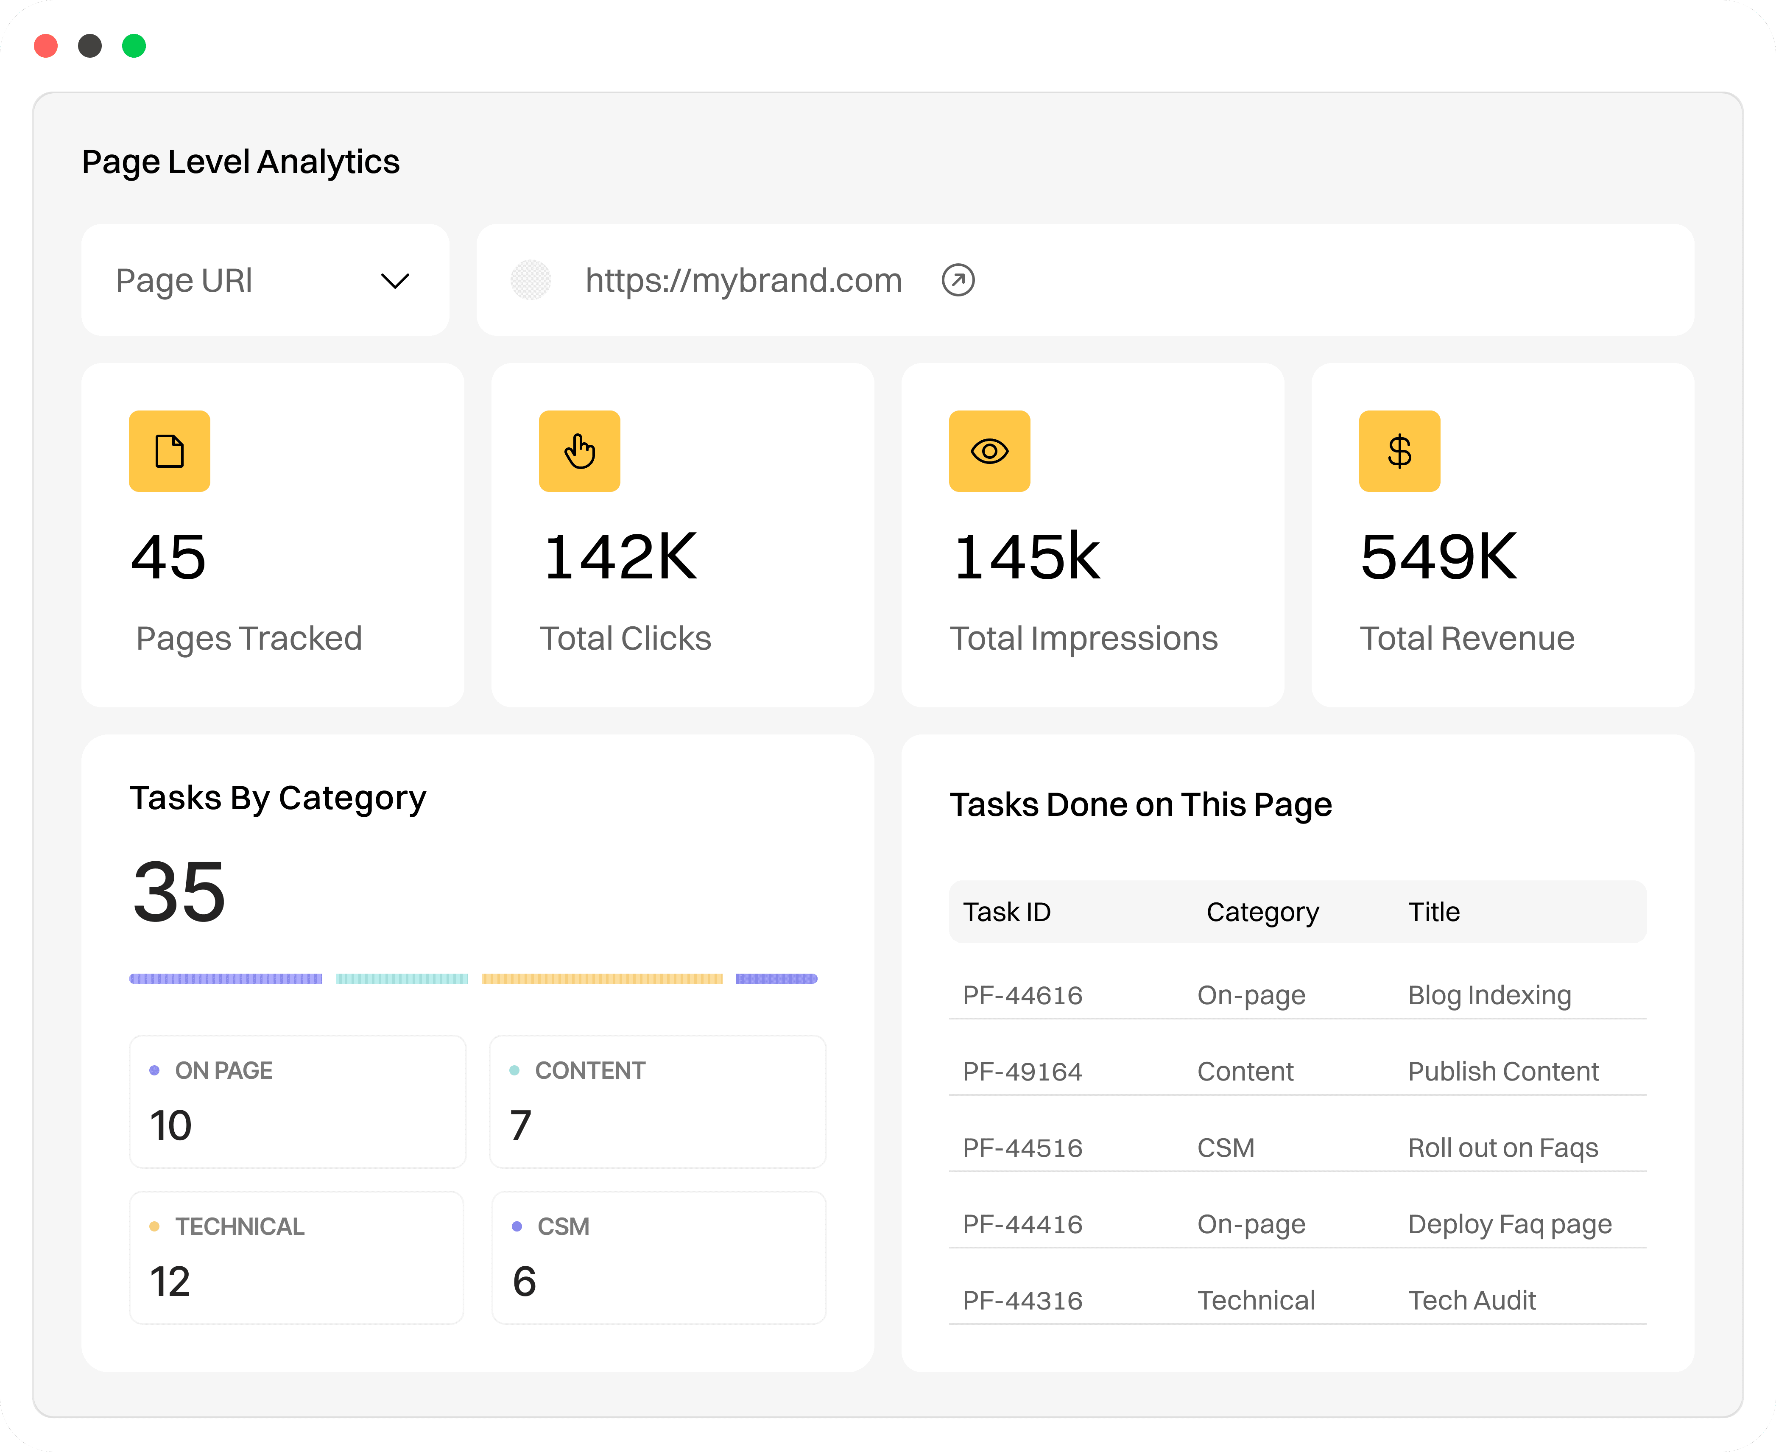Click the purple dot next to ON PAGE
The width and height of the screenshot is (1776, 1452).
pyautogui.click(x=154, y=1071)
